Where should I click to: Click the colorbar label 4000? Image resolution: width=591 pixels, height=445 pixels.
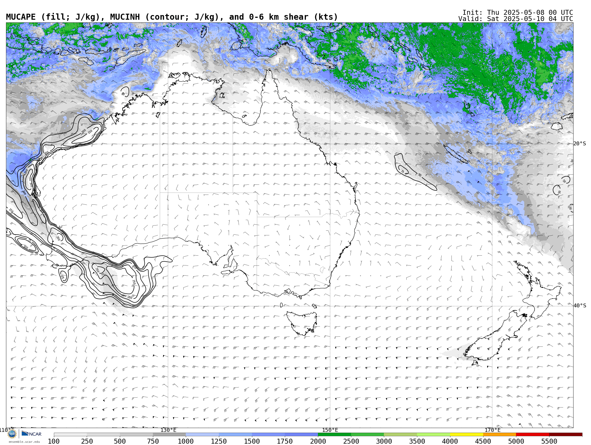(450, 441)
